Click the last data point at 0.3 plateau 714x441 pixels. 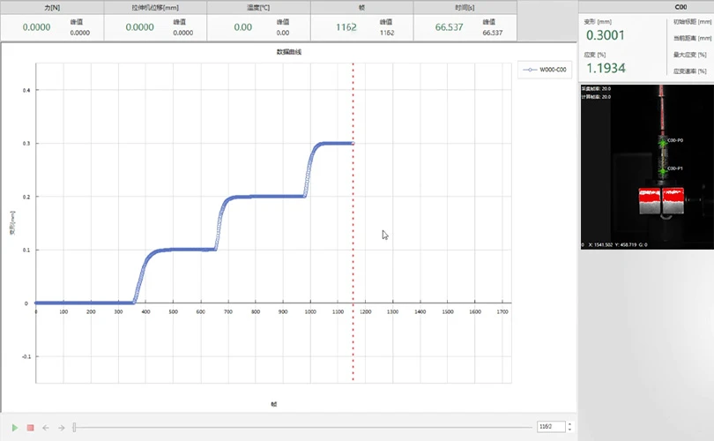(353, 143)
